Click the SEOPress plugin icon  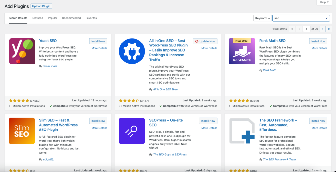[x=132, y=131]
